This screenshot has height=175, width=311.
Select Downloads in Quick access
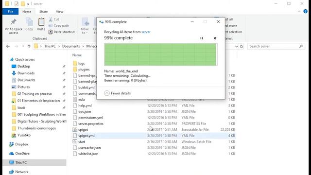(26, 73)
